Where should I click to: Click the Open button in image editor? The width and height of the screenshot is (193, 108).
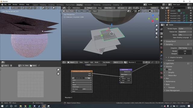pos(33,65)
